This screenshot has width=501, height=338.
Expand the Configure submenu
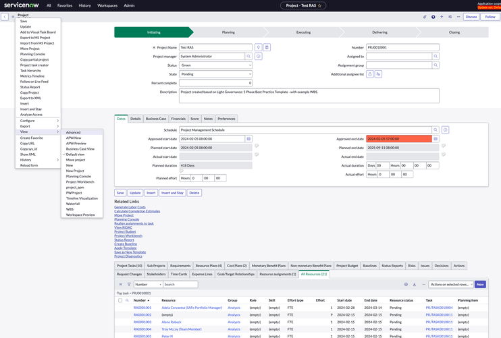tap(38, 121)
